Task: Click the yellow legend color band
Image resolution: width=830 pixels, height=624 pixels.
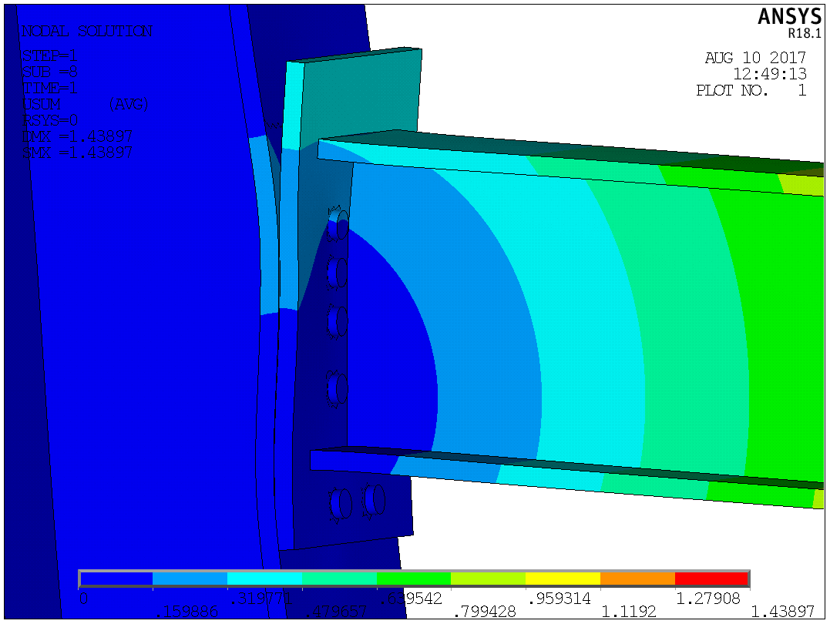Action: click(563, 579)
